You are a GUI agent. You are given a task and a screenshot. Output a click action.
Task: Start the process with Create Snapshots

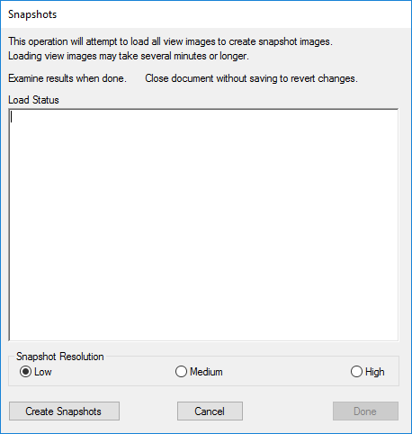tap(64, 411)
